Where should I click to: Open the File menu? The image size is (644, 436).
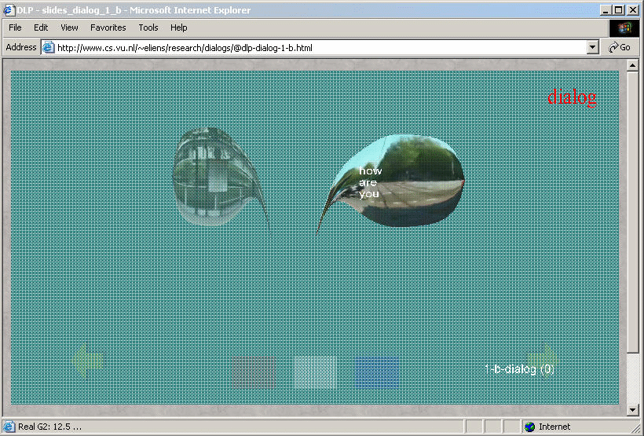click(15, 27)
